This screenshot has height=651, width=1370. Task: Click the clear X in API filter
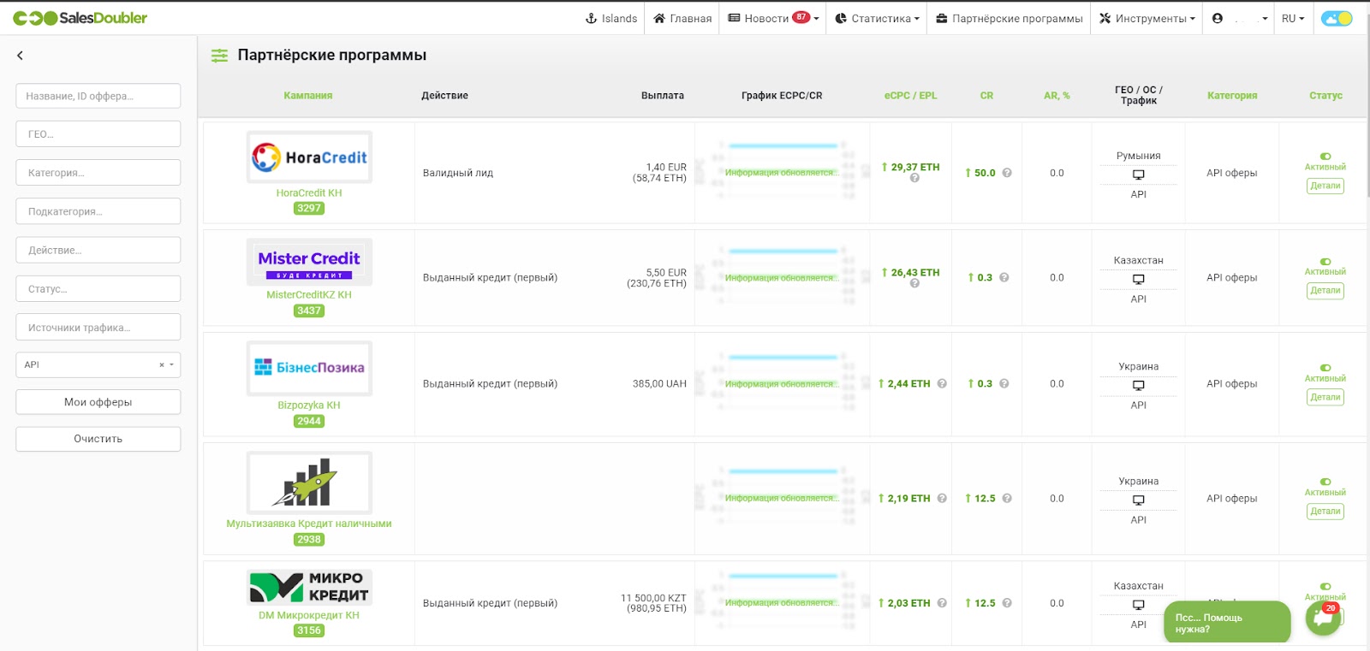(162, 365)
